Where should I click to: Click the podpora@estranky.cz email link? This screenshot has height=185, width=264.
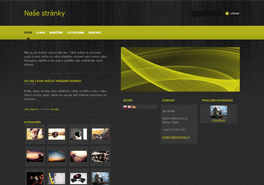coord(176,137)
